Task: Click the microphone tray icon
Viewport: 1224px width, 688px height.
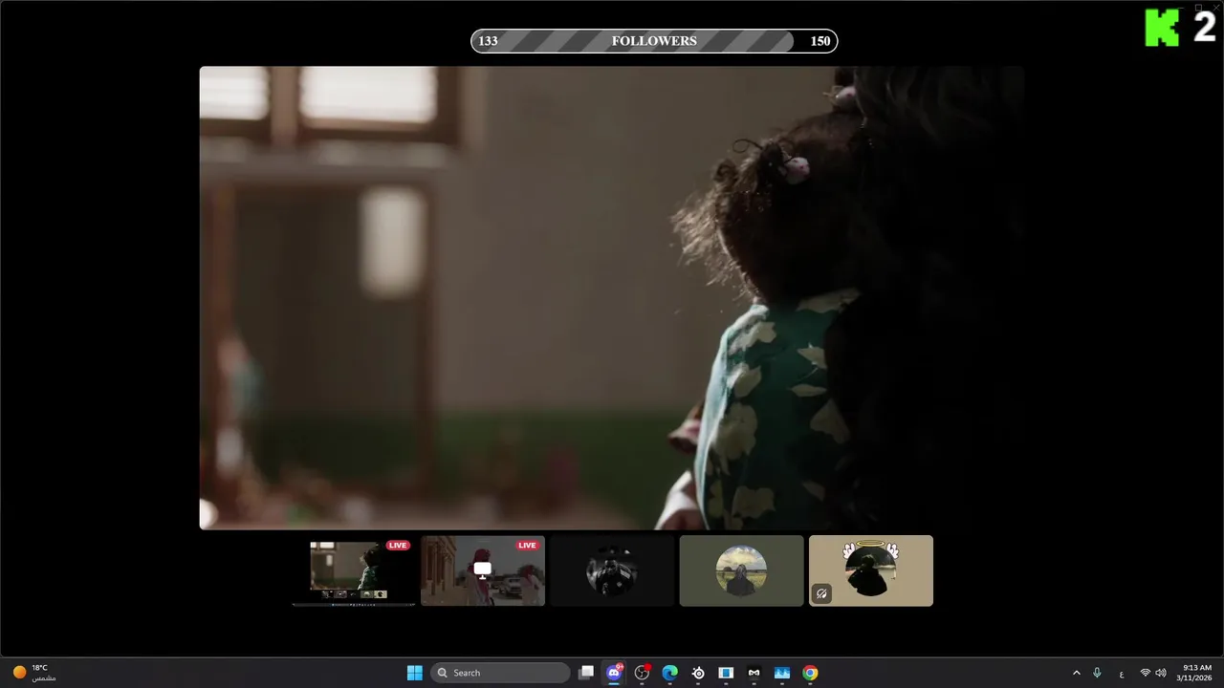Action: pyautogui.click(x=1097, y=673)
